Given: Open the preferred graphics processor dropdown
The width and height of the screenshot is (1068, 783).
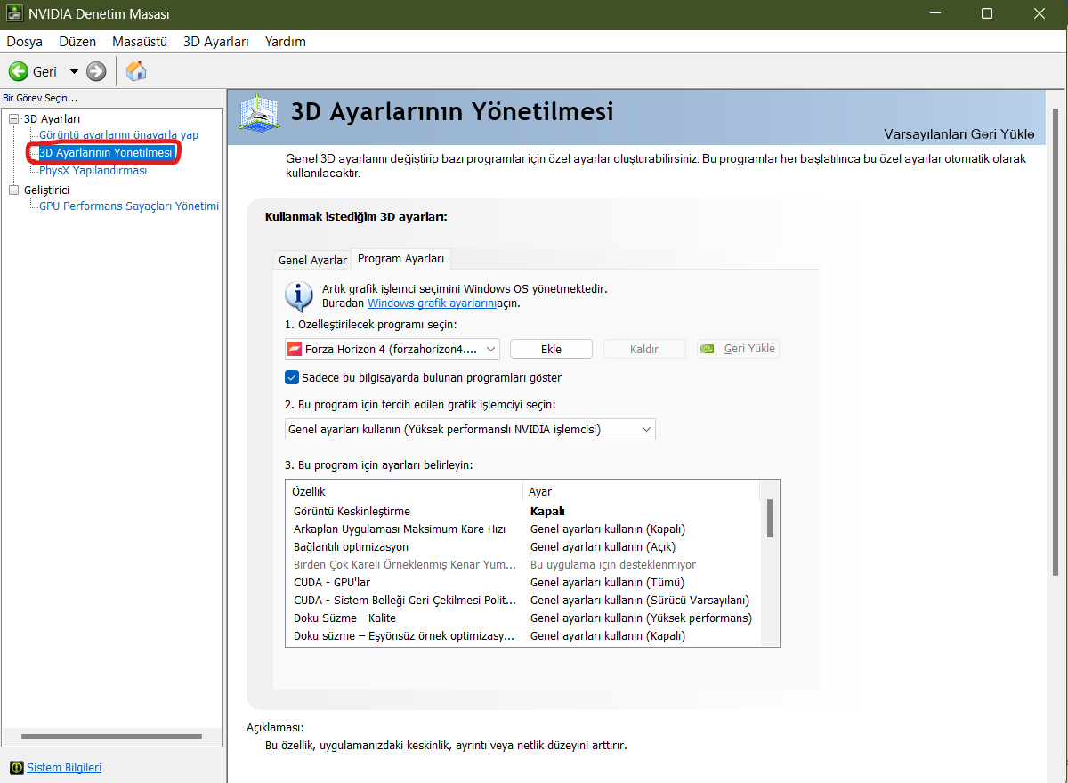Looking at the screenshot, I should point(470,430).
